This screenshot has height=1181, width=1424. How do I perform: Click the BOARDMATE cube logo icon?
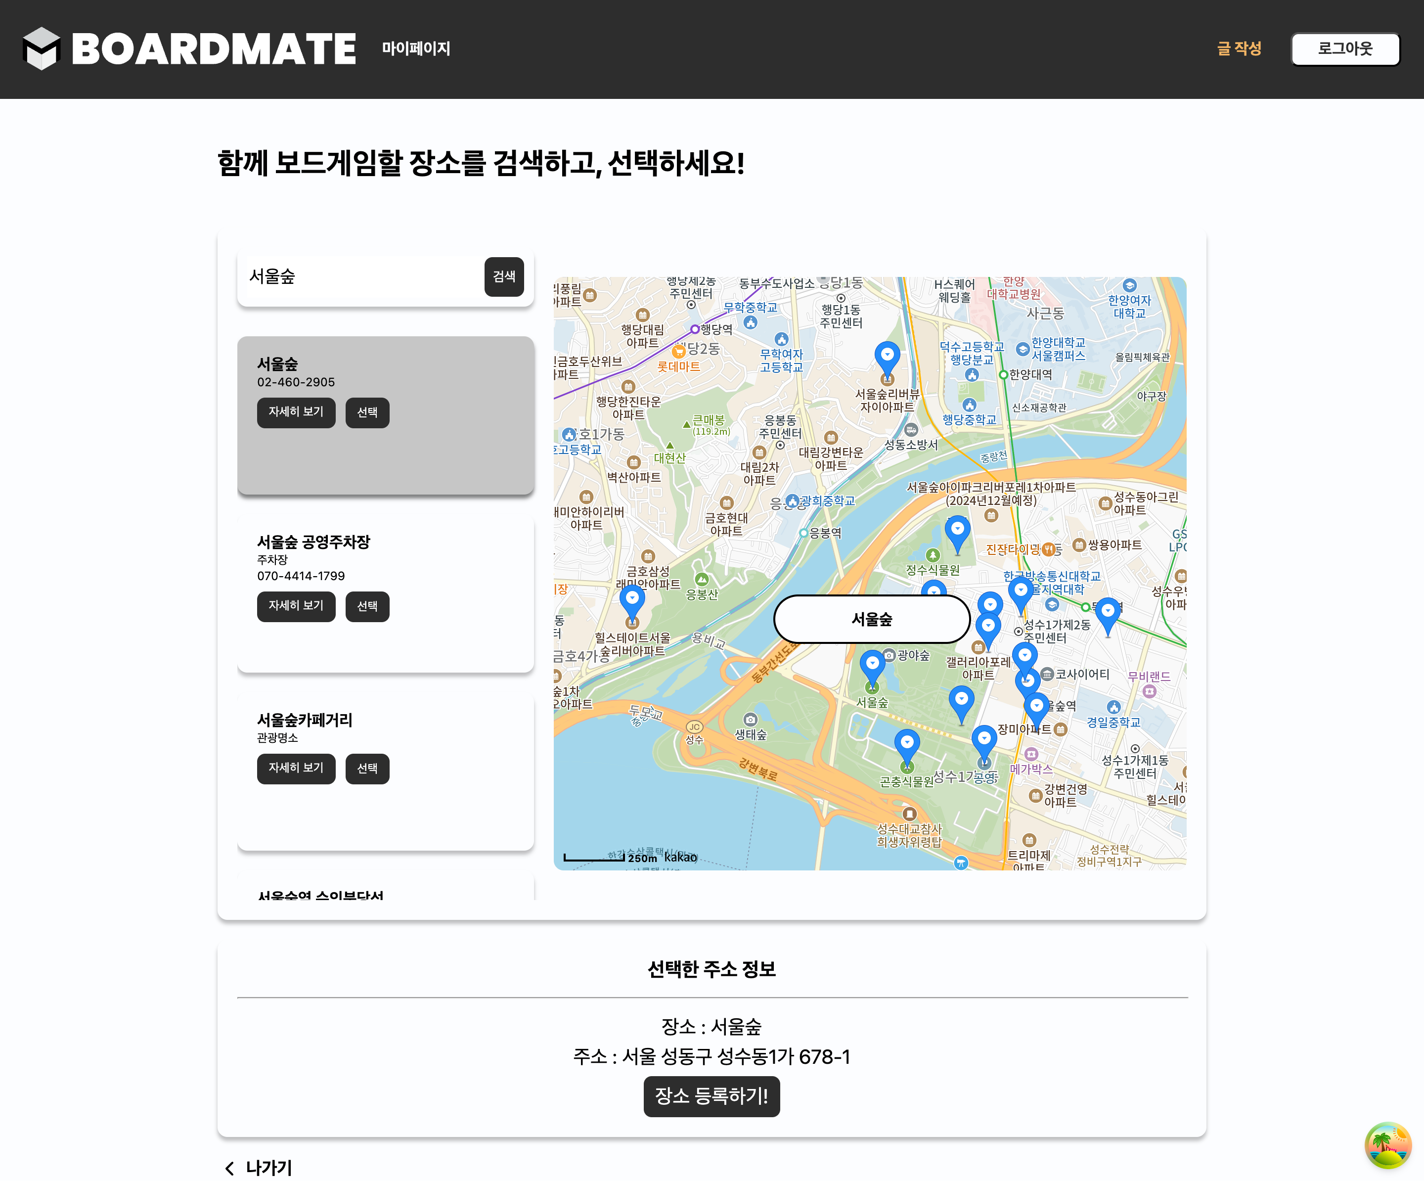42,48
